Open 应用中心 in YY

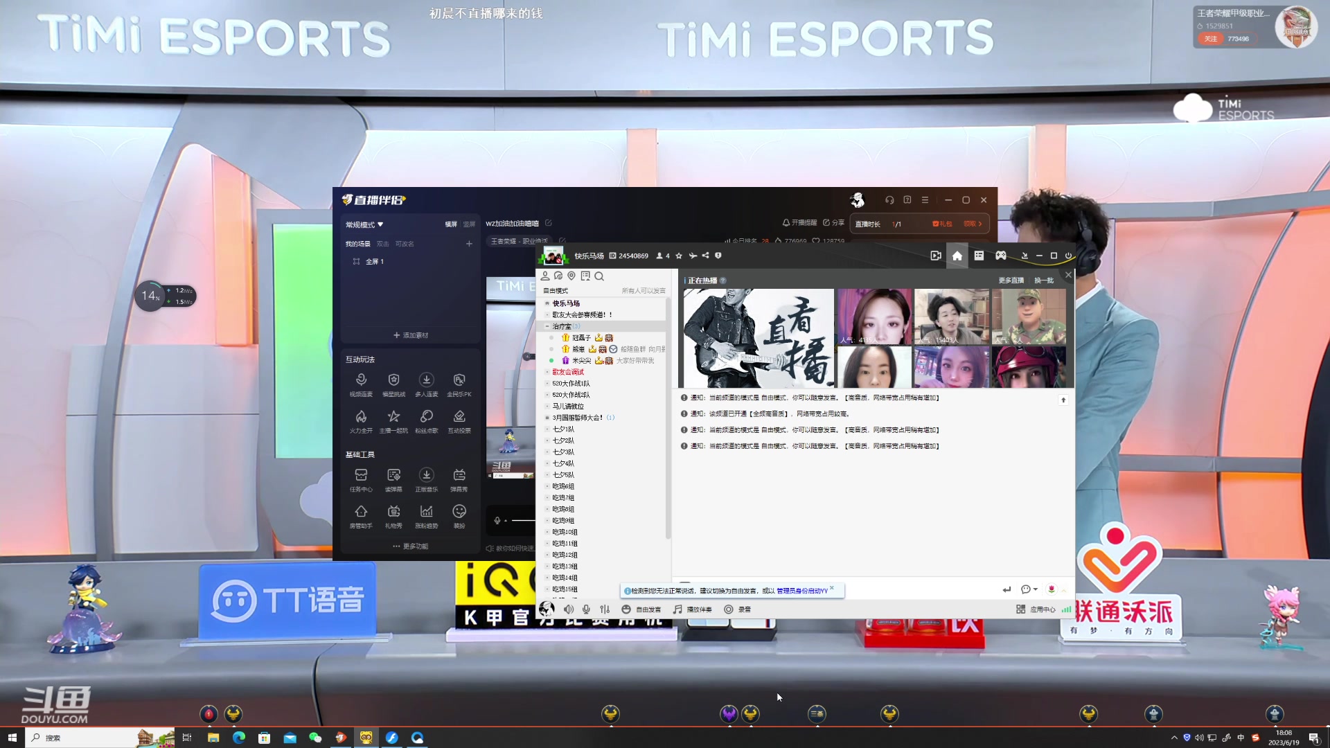1036,609
